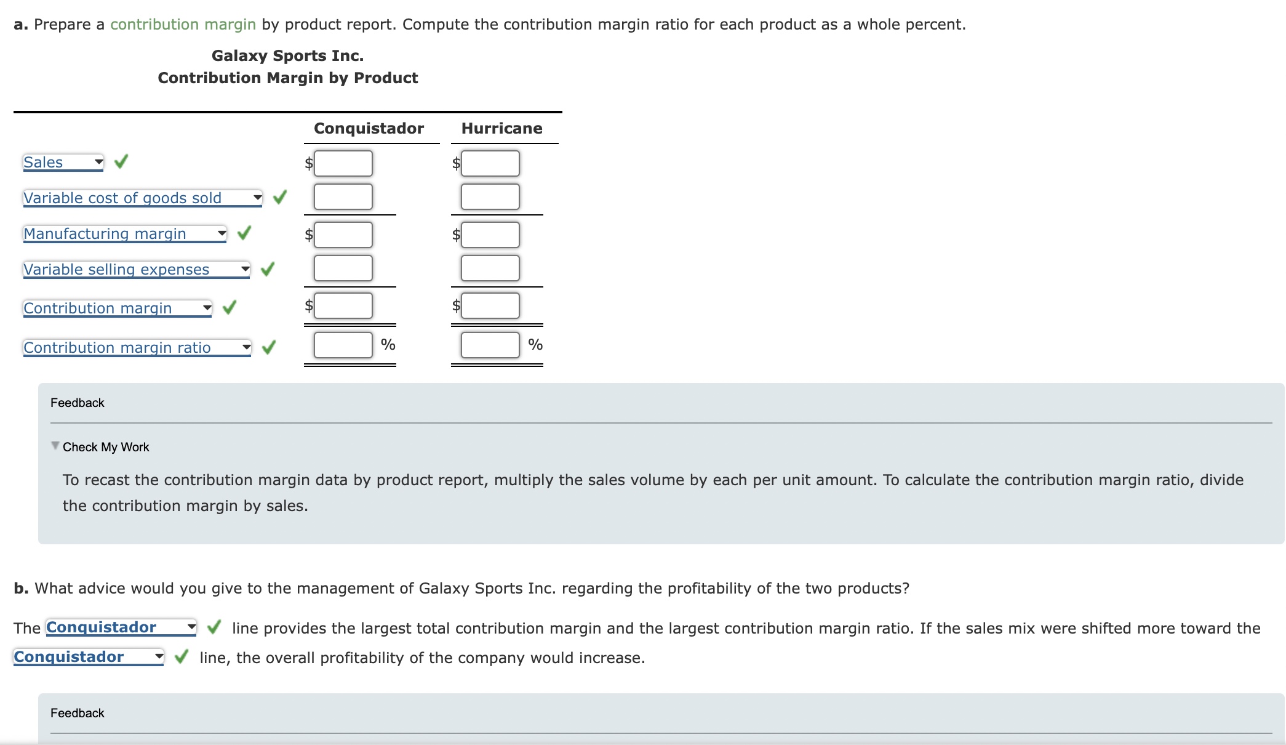Click the checkmark next to Variable cost of goods sold
1286x745 pixels.
point(280,197)
